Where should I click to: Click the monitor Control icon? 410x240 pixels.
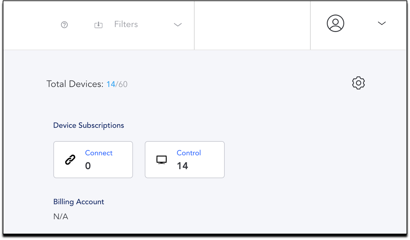[161, 160]
